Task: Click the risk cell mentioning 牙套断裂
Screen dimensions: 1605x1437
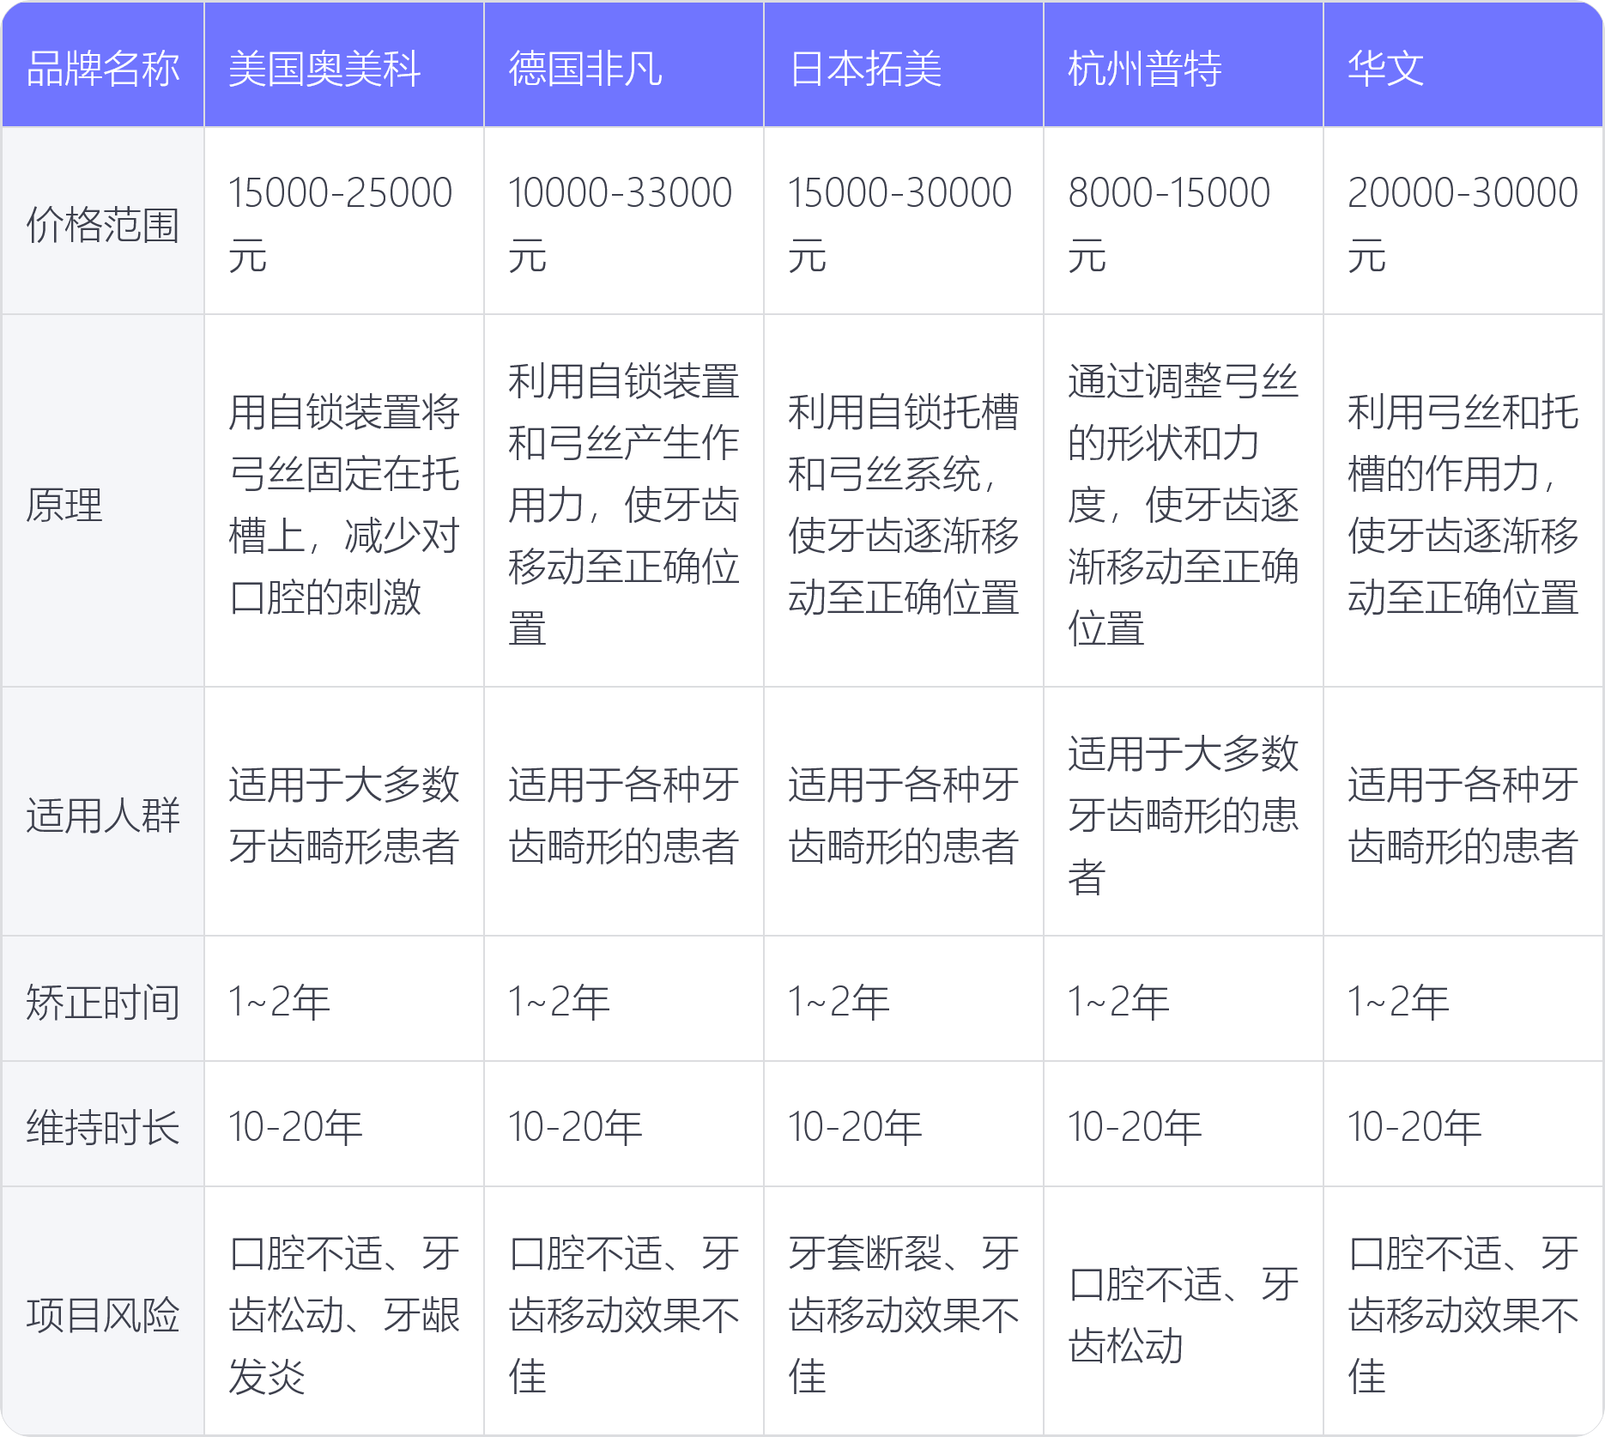Action: [x=904, y=1312]
